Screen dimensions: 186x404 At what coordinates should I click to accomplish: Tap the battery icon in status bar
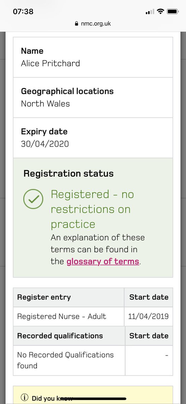tap(173, 11)
